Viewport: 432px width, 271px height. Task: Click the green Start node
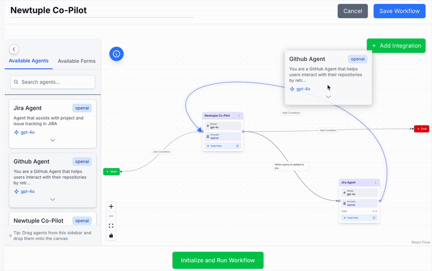coord(111,171)
